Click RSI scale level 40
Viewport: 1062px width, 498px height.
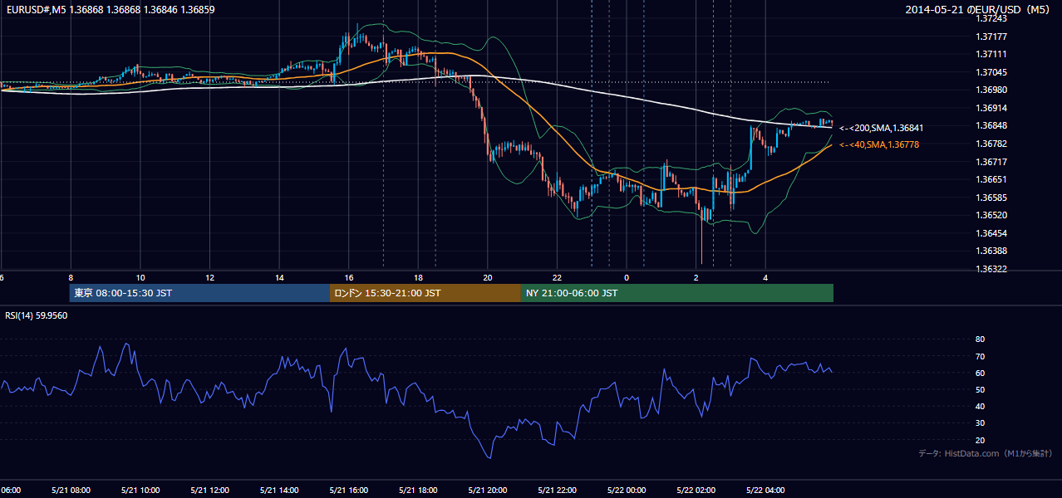pos(981,406)
